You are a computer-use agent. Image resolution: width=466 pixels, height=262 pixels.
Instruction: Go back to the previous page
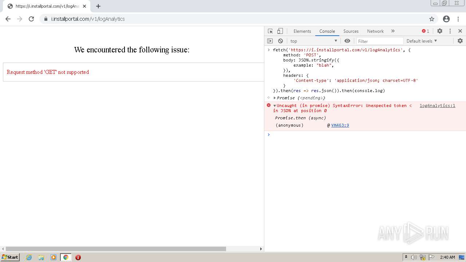click(x=8, y=19)
